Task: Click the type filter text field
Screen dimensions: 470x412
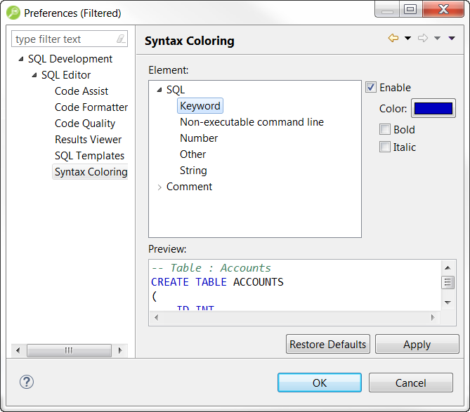Action: pyautogui.click(x=63, y=39)
